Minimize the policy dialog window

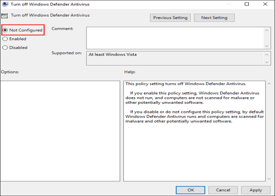tap(229, 4)
